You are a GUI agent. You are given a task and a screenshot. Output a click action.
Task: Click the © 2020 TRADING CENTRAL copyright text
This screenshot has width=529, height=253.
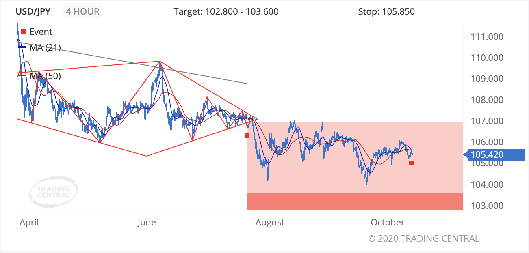424,238
